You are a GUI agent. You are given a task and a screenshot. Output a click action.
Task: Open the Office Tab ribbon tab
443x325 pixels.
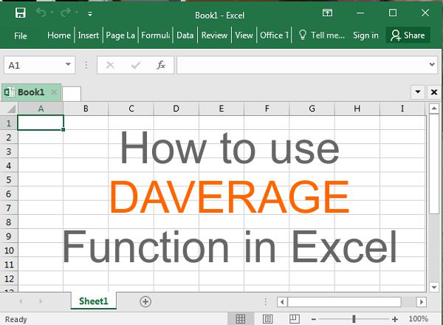point(275,35)
